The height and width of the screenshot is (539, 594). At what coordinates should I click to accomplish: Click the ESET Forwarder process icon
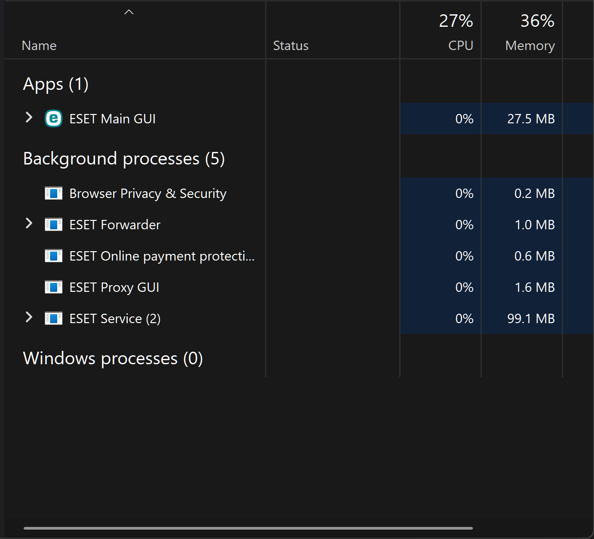54,224
